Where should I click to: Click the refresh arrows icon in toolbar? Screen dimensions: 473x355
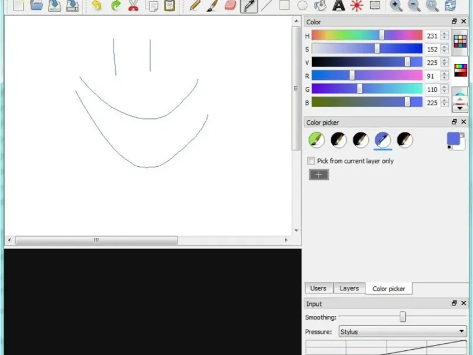[x=451, y=5]
